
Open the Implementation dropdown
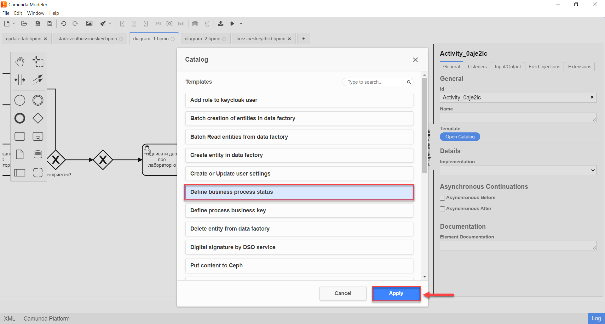tap(518, 170)
